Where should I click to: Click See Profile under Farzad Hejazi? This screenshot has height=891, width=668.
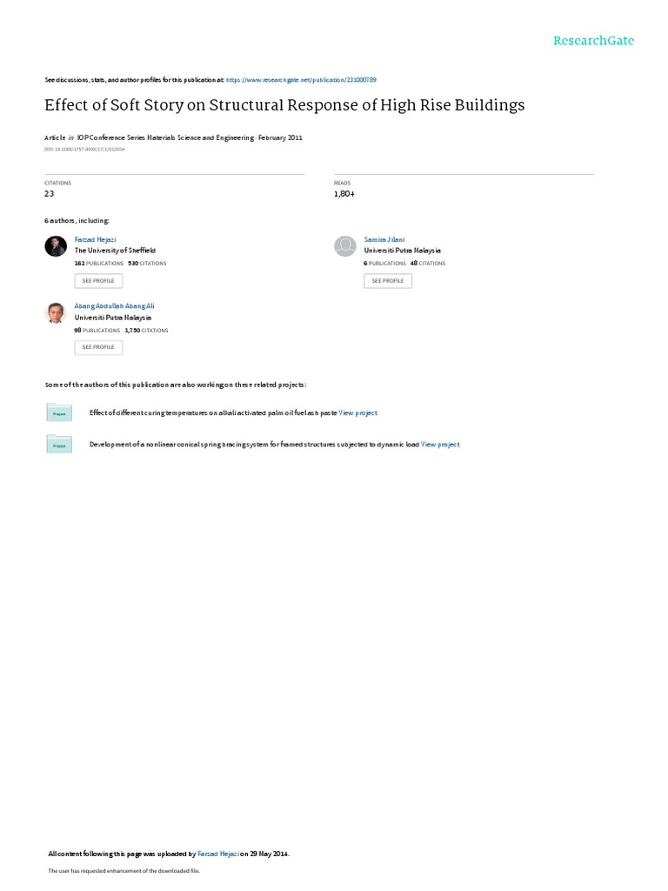click(x=98, y=281)
